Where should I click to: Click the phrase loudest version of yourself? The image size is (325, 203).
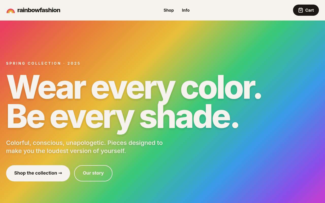pyautogui.click(x=86, y=151)
